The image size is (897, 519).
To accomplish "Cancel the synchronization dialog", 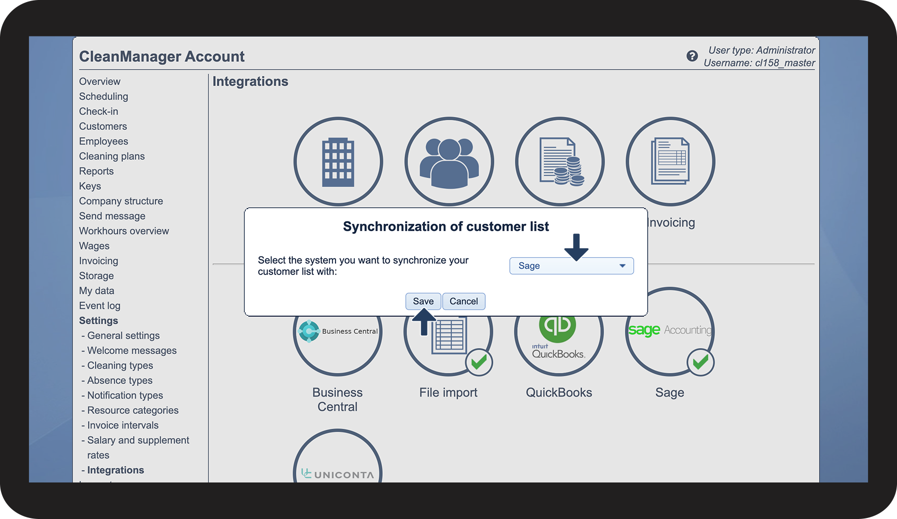I will point(463,301).
